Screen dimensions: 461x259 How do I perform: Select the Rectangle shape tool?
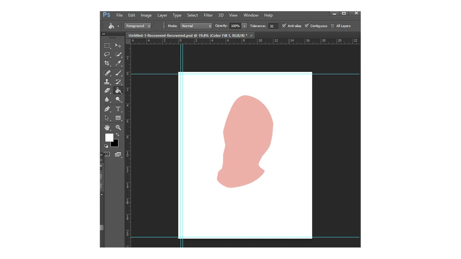[118, 118]
